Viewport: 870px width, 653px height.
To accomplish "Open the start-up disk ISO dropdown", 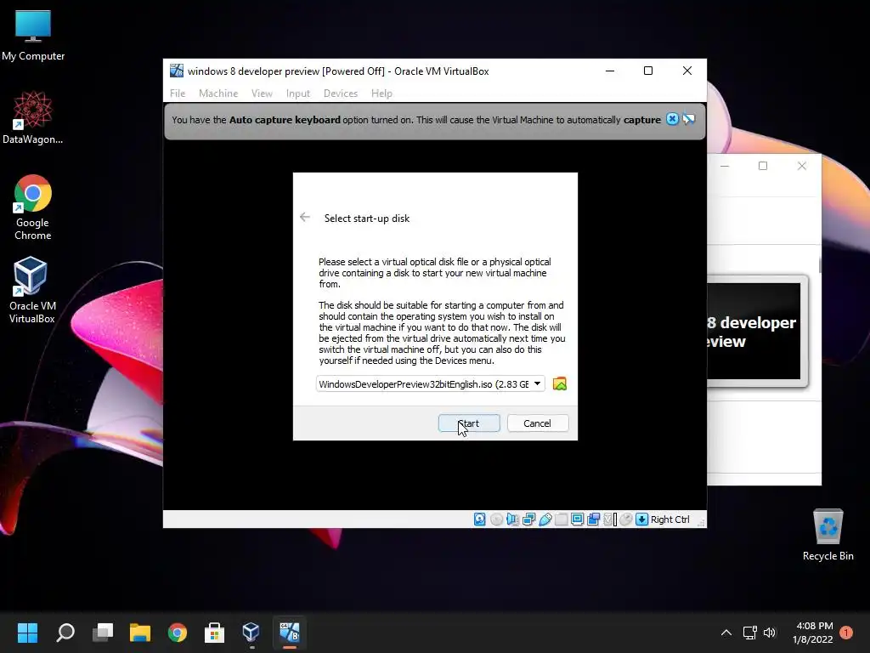I will [430, 383].
